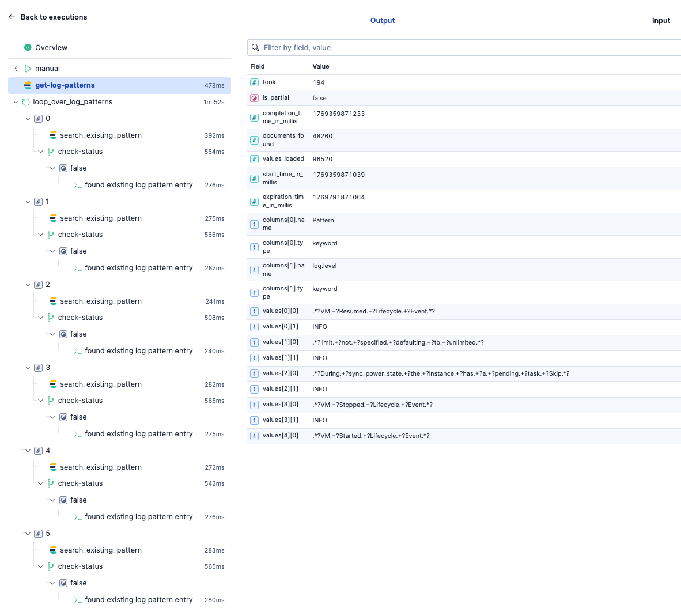Click the lightning bolt icon beside manual
681x612 pixels.
[x=16, y=69]
